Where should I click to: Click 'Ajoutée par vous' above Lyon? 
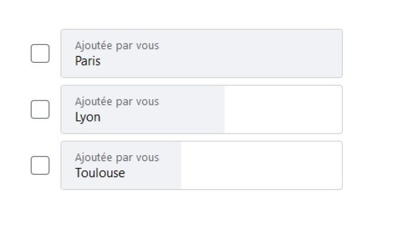[117, 102]
